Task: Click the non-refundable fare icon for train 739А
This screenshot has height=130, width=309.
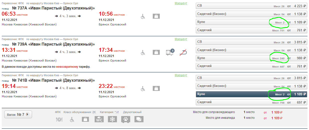Action: click(184, 52)
